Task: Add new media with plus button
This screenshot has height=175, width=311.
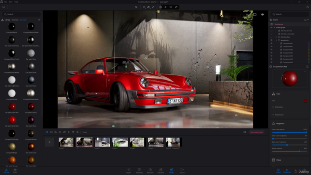Action: 50,142
